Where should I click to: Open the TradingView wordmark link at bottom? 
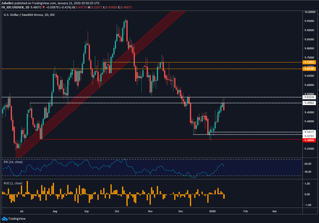point(17,219)
